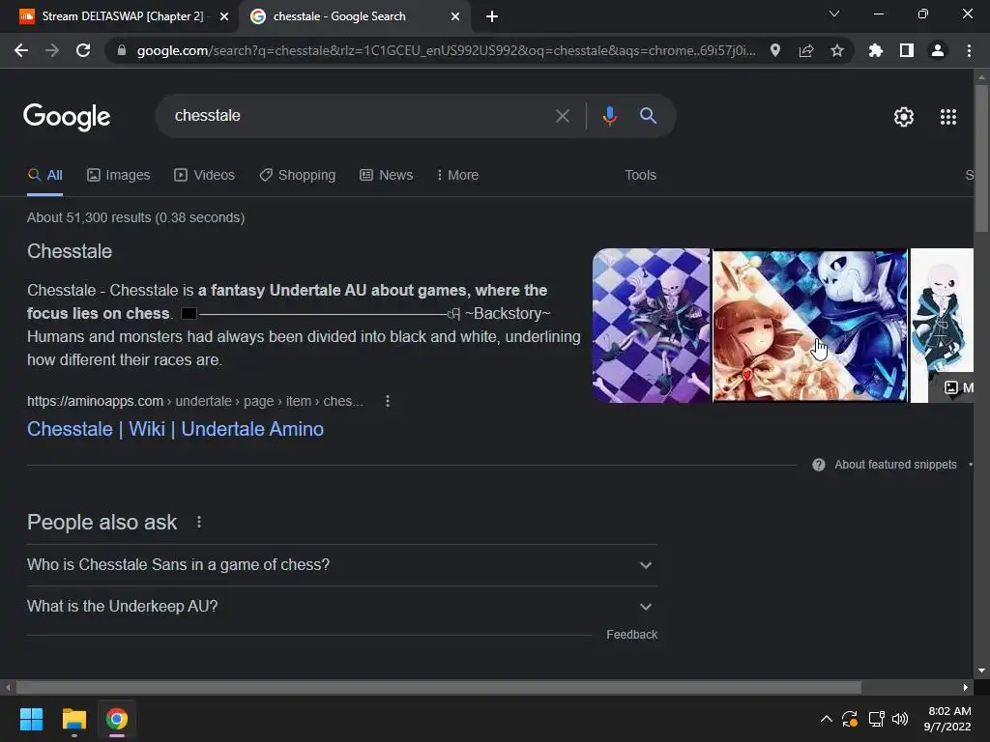This screenshot has width=990, height=742.
Task: Close the Stream DELTASWAP tab
Action: tap(224, 16)
